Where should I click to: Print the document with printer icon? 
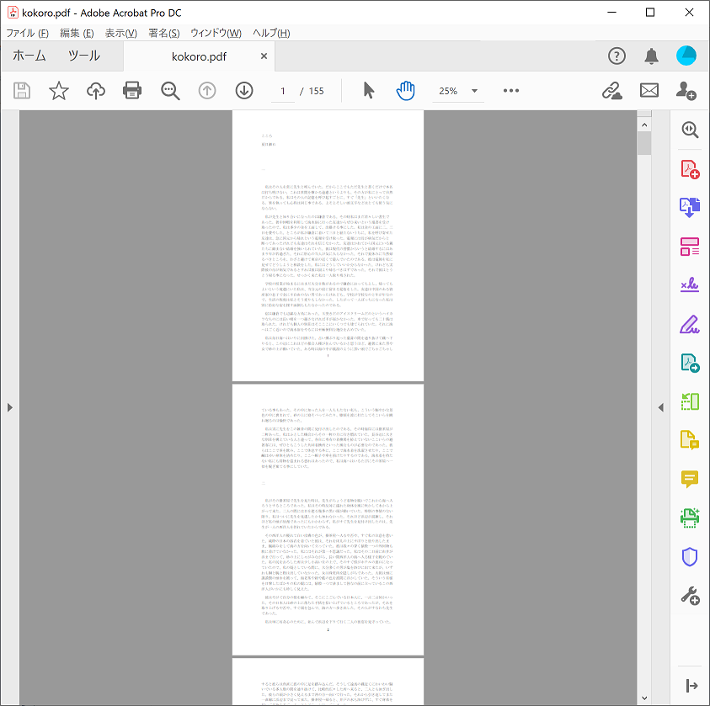[x=132, y=90]
